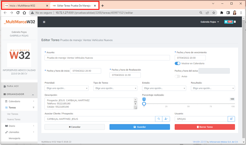Open the Gabriela Rojas user dropdown
246x145 pixels.
(210, 22)
